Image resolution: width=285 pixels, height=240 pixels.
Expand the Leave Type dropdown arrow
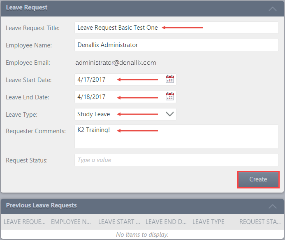click(170, 114)
